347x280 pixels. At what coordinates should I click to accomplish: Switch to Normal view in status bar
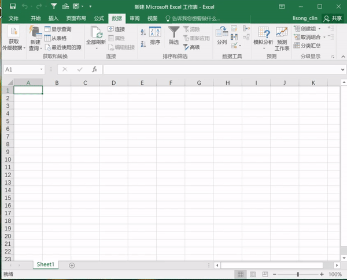(x=241, y=274)
